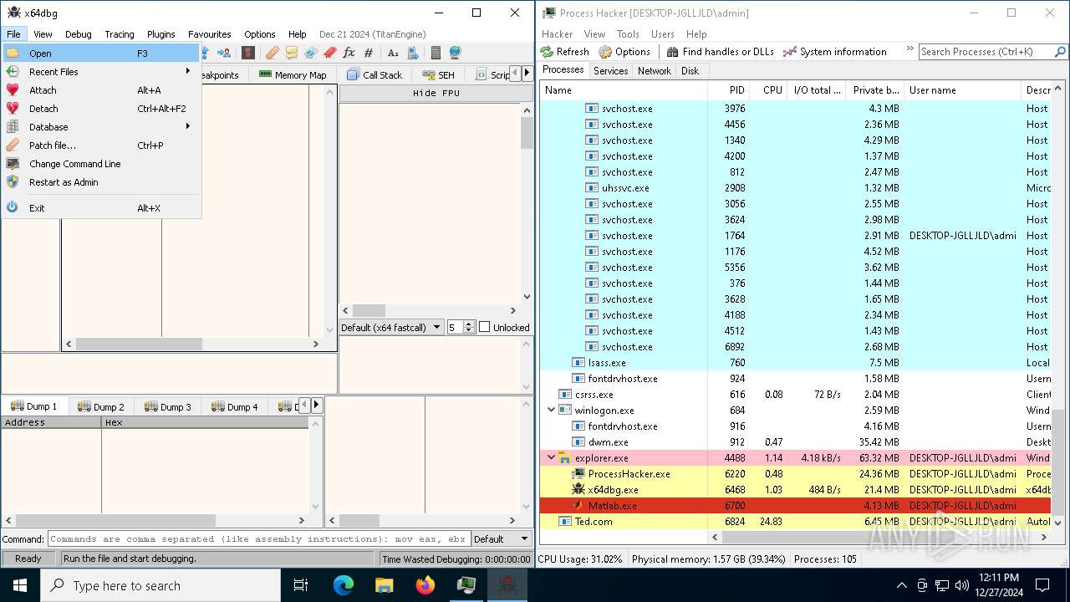This screenshot has width=1070, height=602.
Task: Choose Exit from the File menu
Action: (x=100, y=208)
